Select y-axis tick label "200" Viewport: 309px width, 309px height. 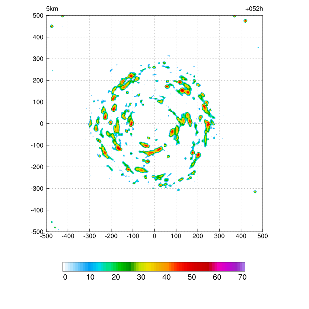coord(38,80)
